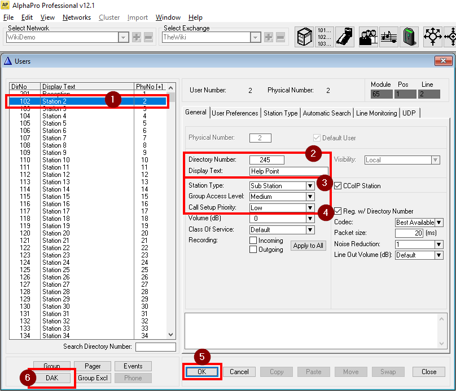Screen dimensions: 456x391
Task: Click the OK button
Action: (x=202, y=371)
